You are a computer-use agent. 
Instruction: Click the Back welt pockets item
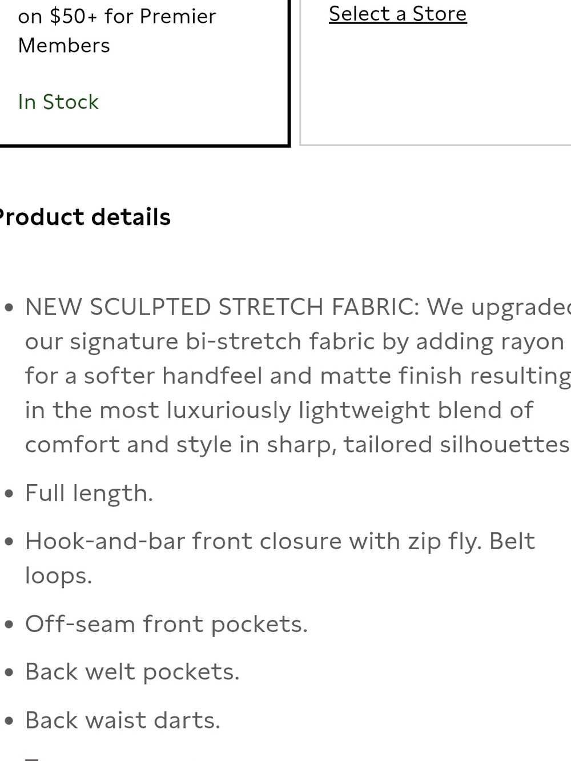[132, 671]
